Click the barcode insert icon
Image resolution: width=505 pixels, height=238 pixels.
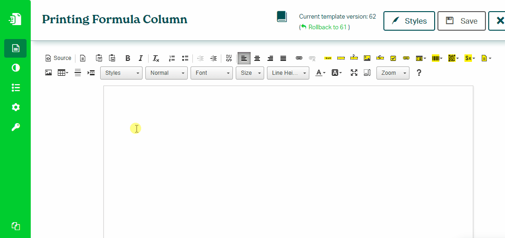coord(437,58)
